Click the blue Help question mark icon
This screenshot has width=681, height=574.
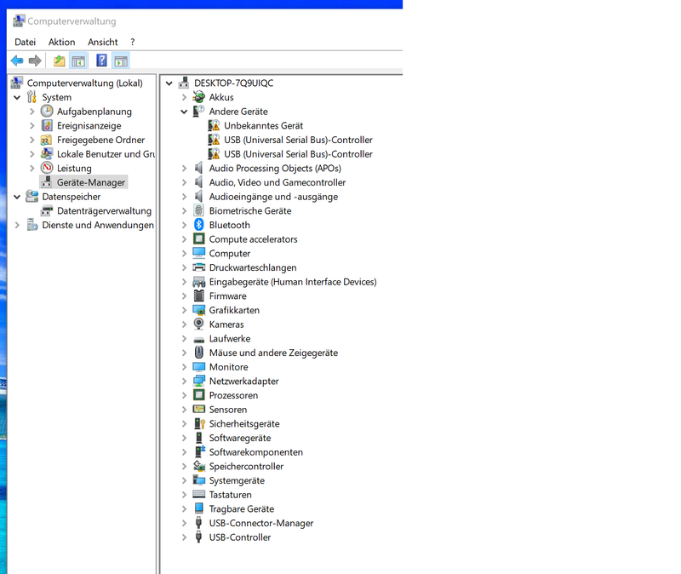101,60
